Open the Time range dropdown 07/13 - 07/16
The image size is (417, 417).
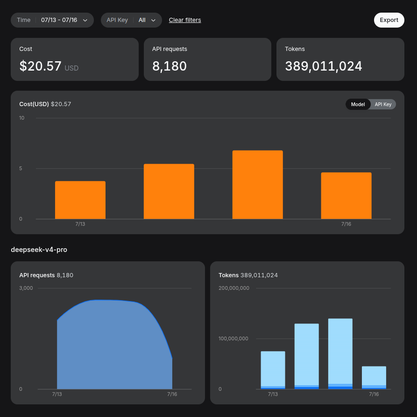(52, 20)
